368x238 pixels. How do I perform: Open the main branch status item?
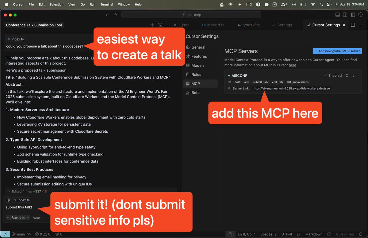tap(18, 234)
